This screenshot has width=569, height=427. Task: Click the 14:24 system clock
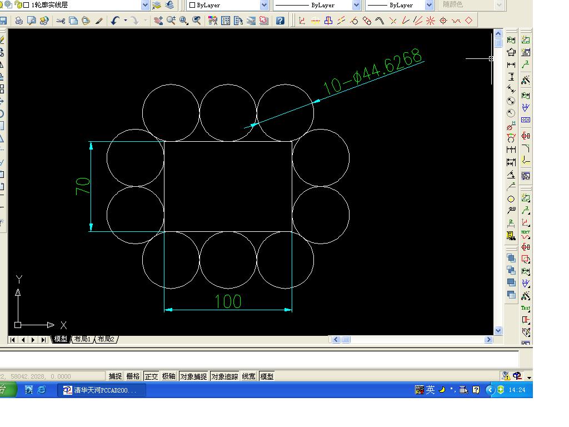tap(517, 390)
